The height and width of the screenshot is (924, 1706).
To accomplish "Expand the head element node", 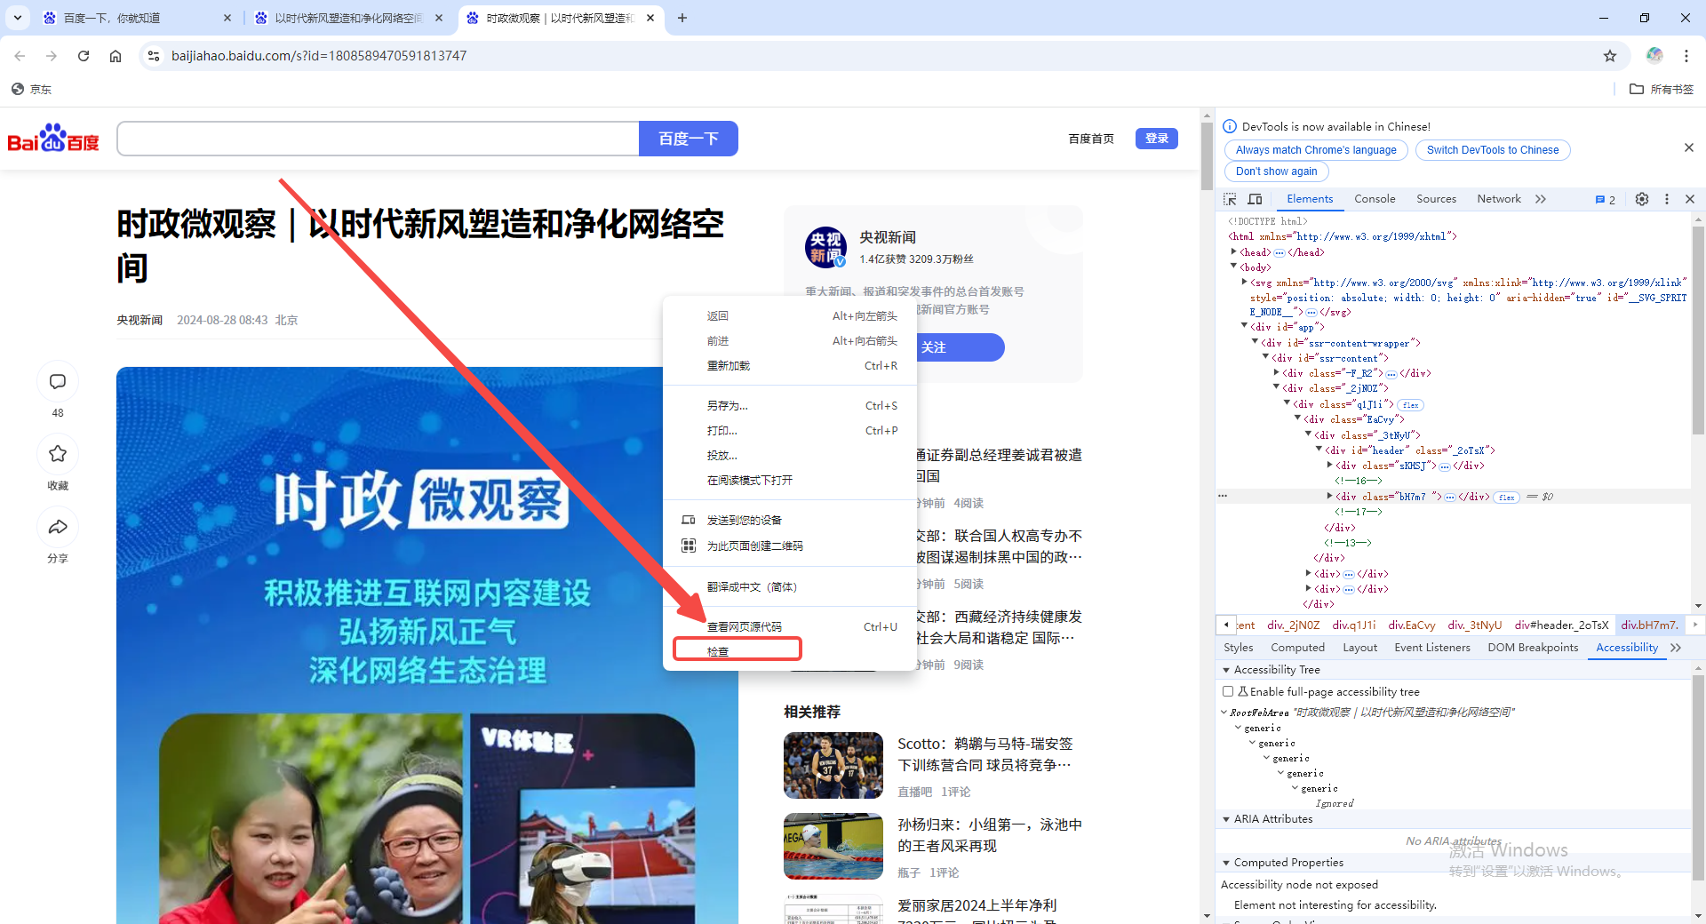I will point(1233,251).
